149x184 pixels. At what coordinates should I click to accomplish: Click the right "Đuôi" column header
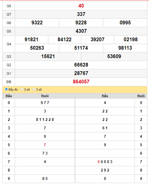(141, 96)
